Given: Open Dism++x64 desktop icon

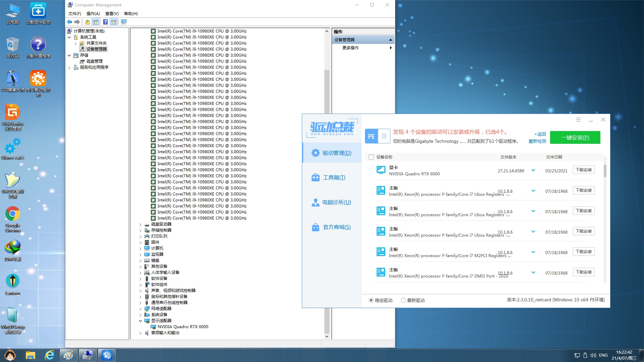Looking at the screenshot, I should (x=13, y=149).
